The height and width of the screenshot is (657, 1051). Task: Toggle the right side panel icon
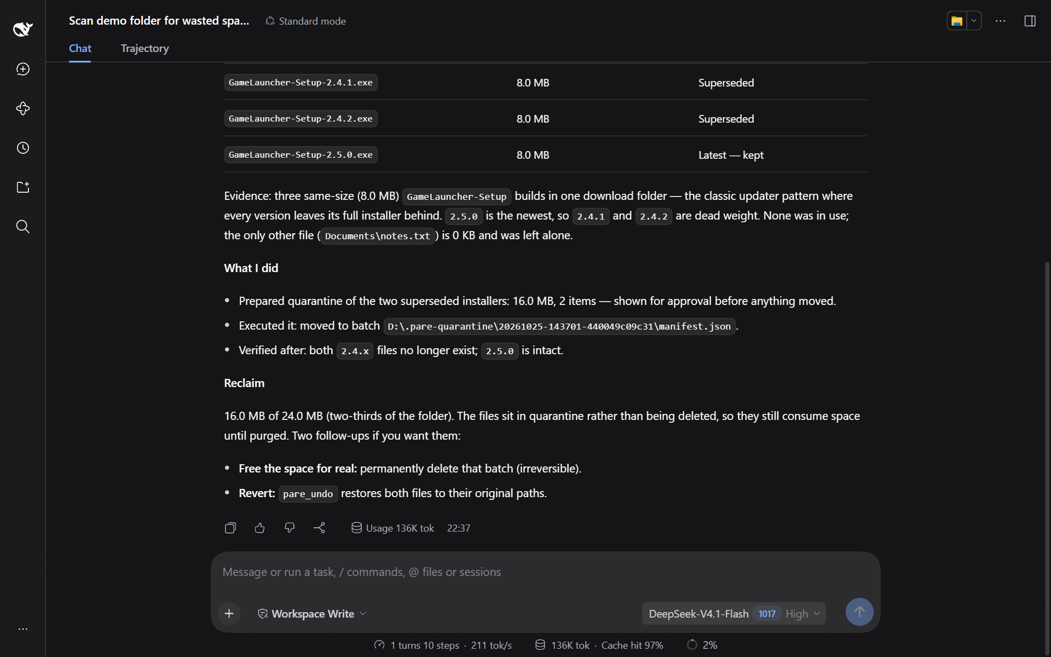click(1030, 21)
